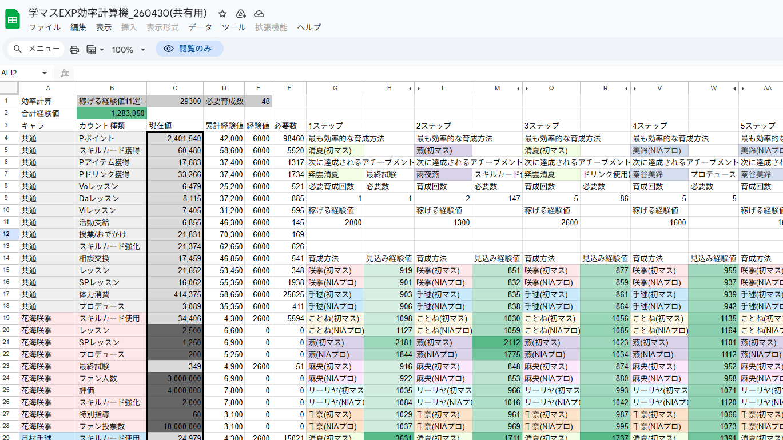The width and height of the screenshot is (783, 440).
Task: Open the filter views icon
Action: tap(91, 50)
